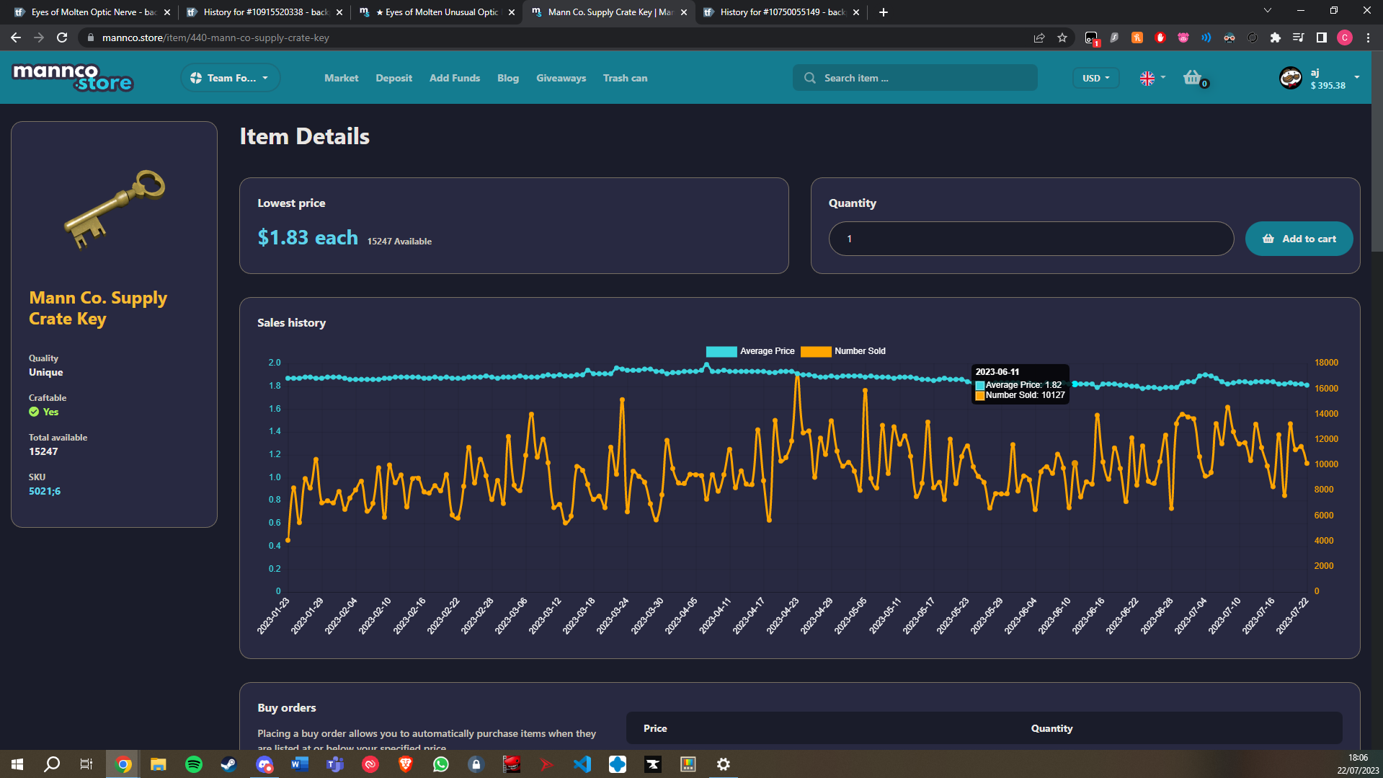Open Settings gear from taskbar
The height and width of the screenshot is (778, 1383).
(724, 764)
